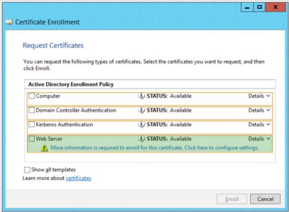This screenshot has width=289, height=212.
Task: Minimize the Certificate Enrollment window
Action: click(247, 8)
